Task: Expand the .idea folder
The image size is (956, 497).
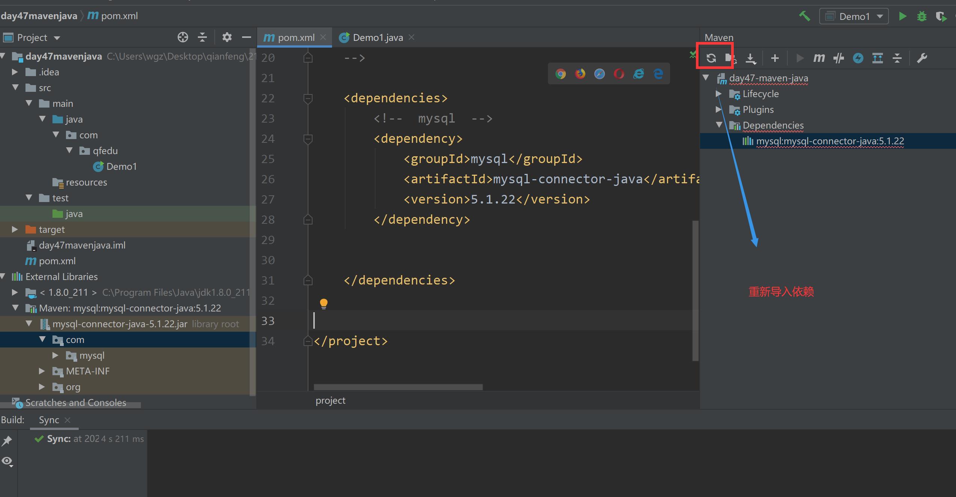Action: point(15,72)
